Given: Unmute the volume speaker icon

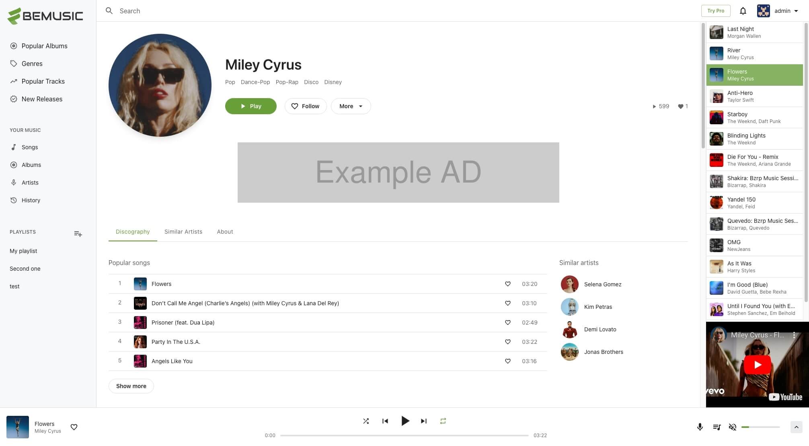Looking at the screenshot, I should (x=733, y=427).
